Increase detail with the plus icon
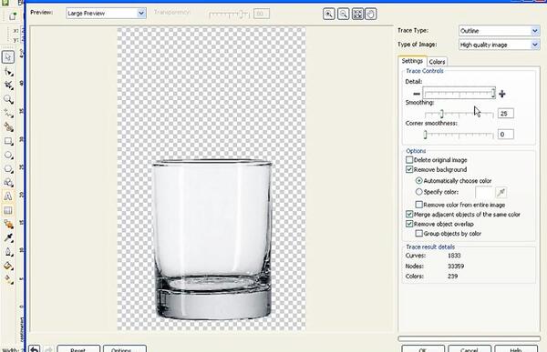 point(502,94)
